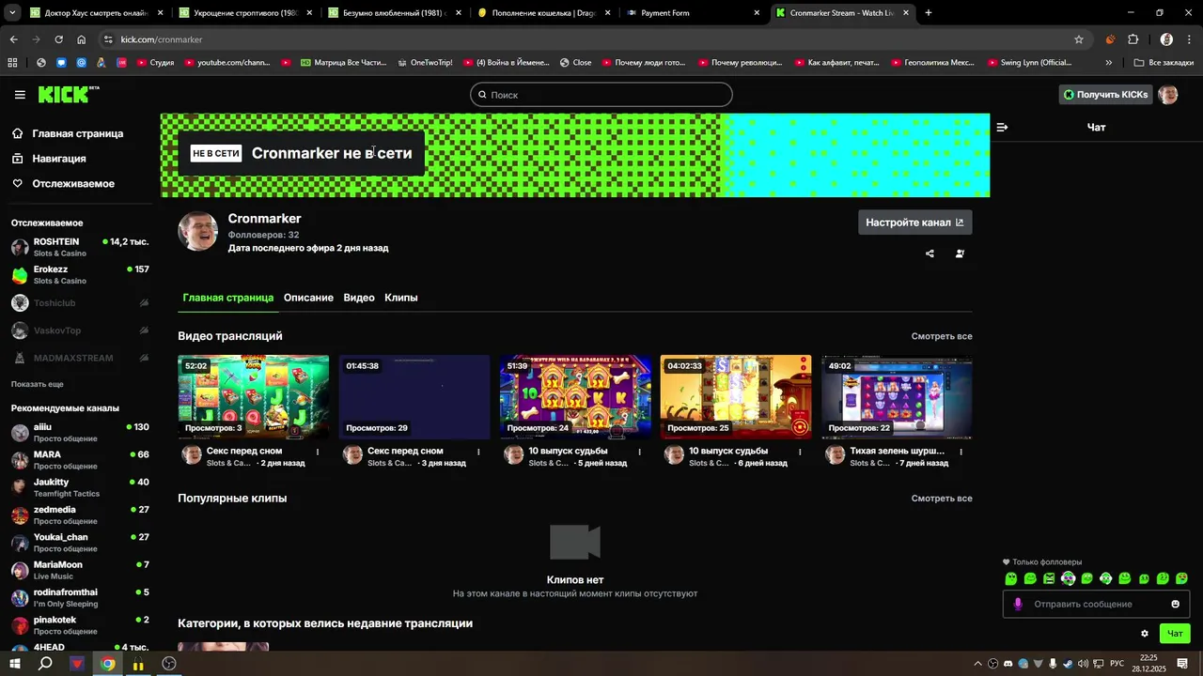Open OBS icon in system tray
The height and width of the screenshot is (676, 1203).
coord(993,664)
